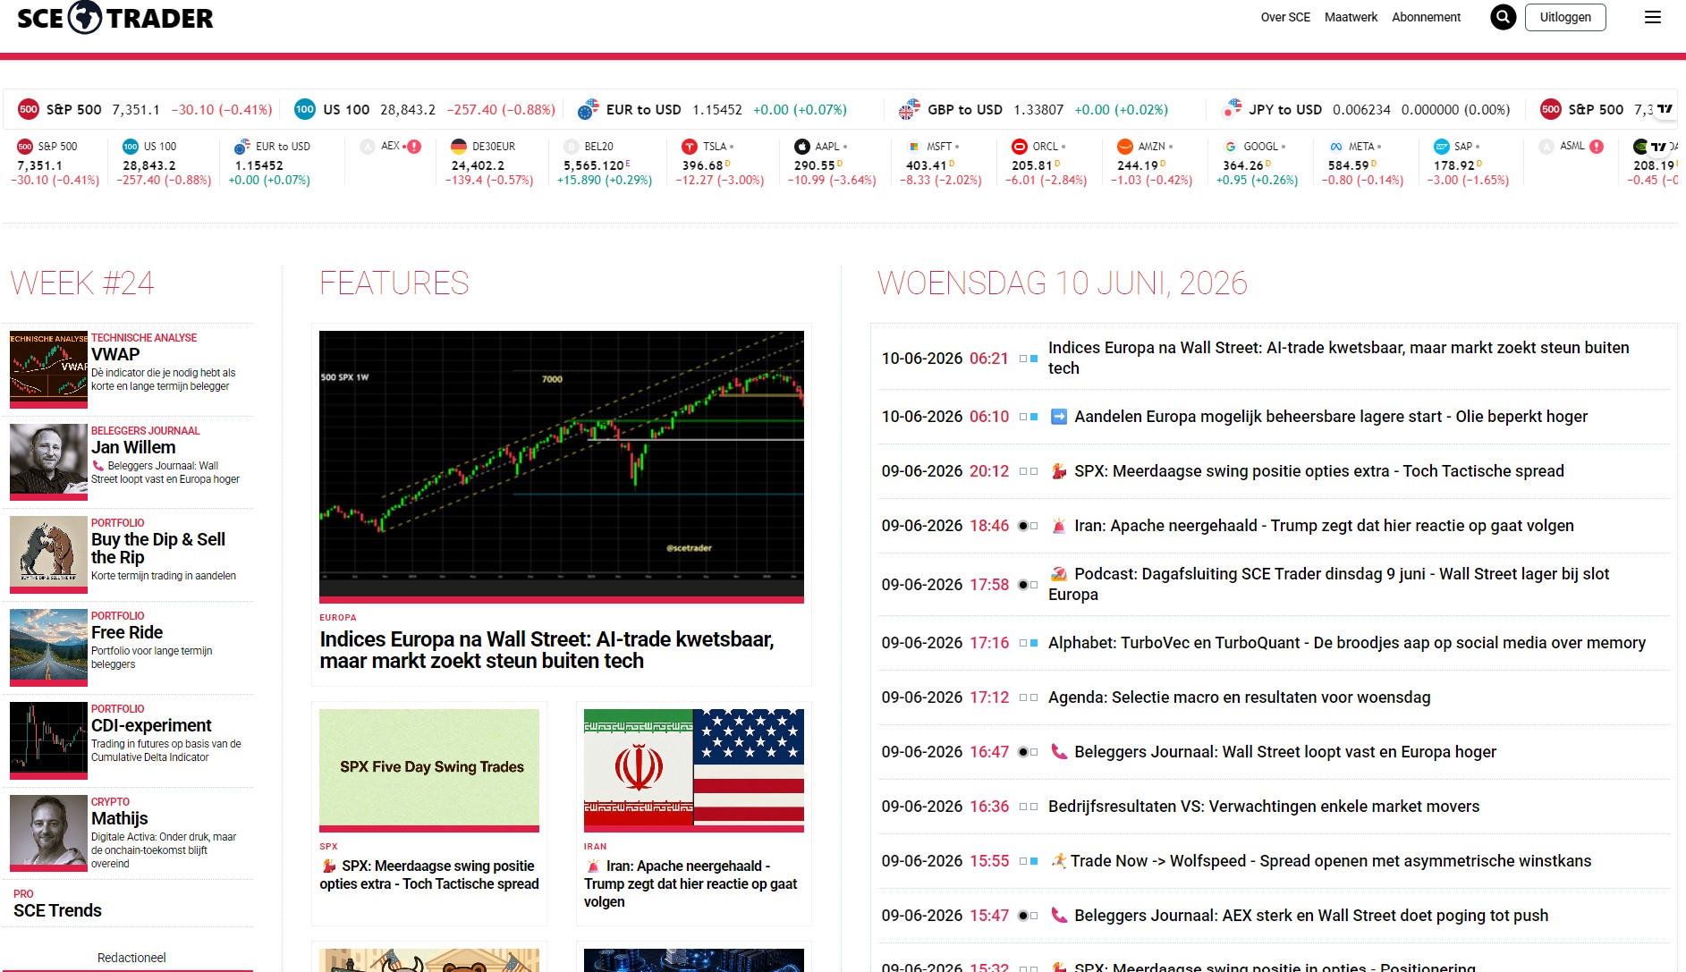This screenshot has height=972, width=1686.
Task: Switch to the Redactioneel tab
Action: click(131, 958)
